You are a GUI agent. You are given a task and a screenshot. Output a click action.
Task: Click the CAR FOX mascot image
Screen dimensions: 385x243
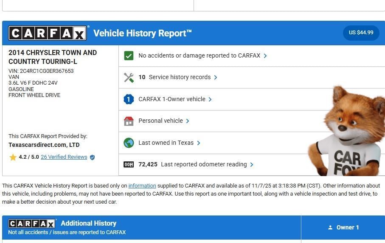tap(348, 131)
